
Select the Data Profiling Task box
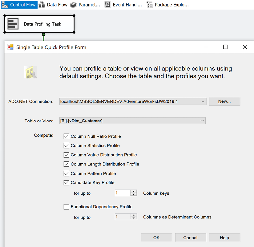[39, 24]
